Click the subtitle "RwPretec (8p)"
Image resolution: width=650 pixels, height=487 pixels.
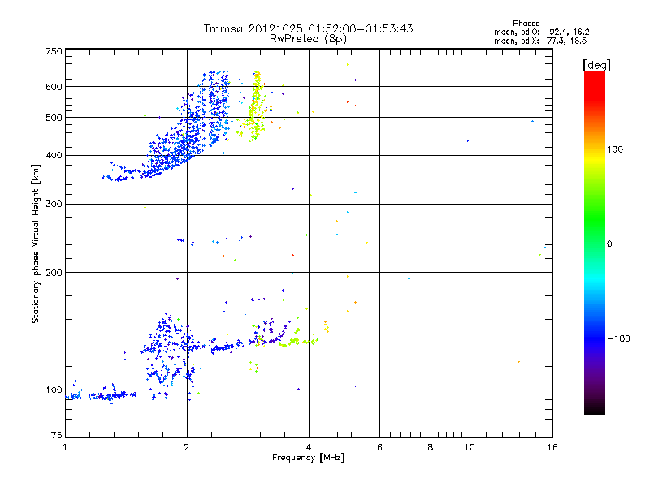(308, 39)
